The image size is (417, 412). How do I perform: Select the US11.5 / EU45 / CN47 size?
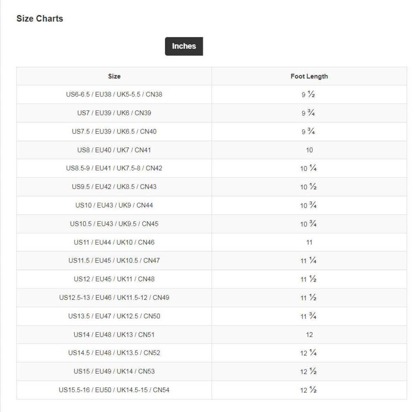(x=114, y=261)
